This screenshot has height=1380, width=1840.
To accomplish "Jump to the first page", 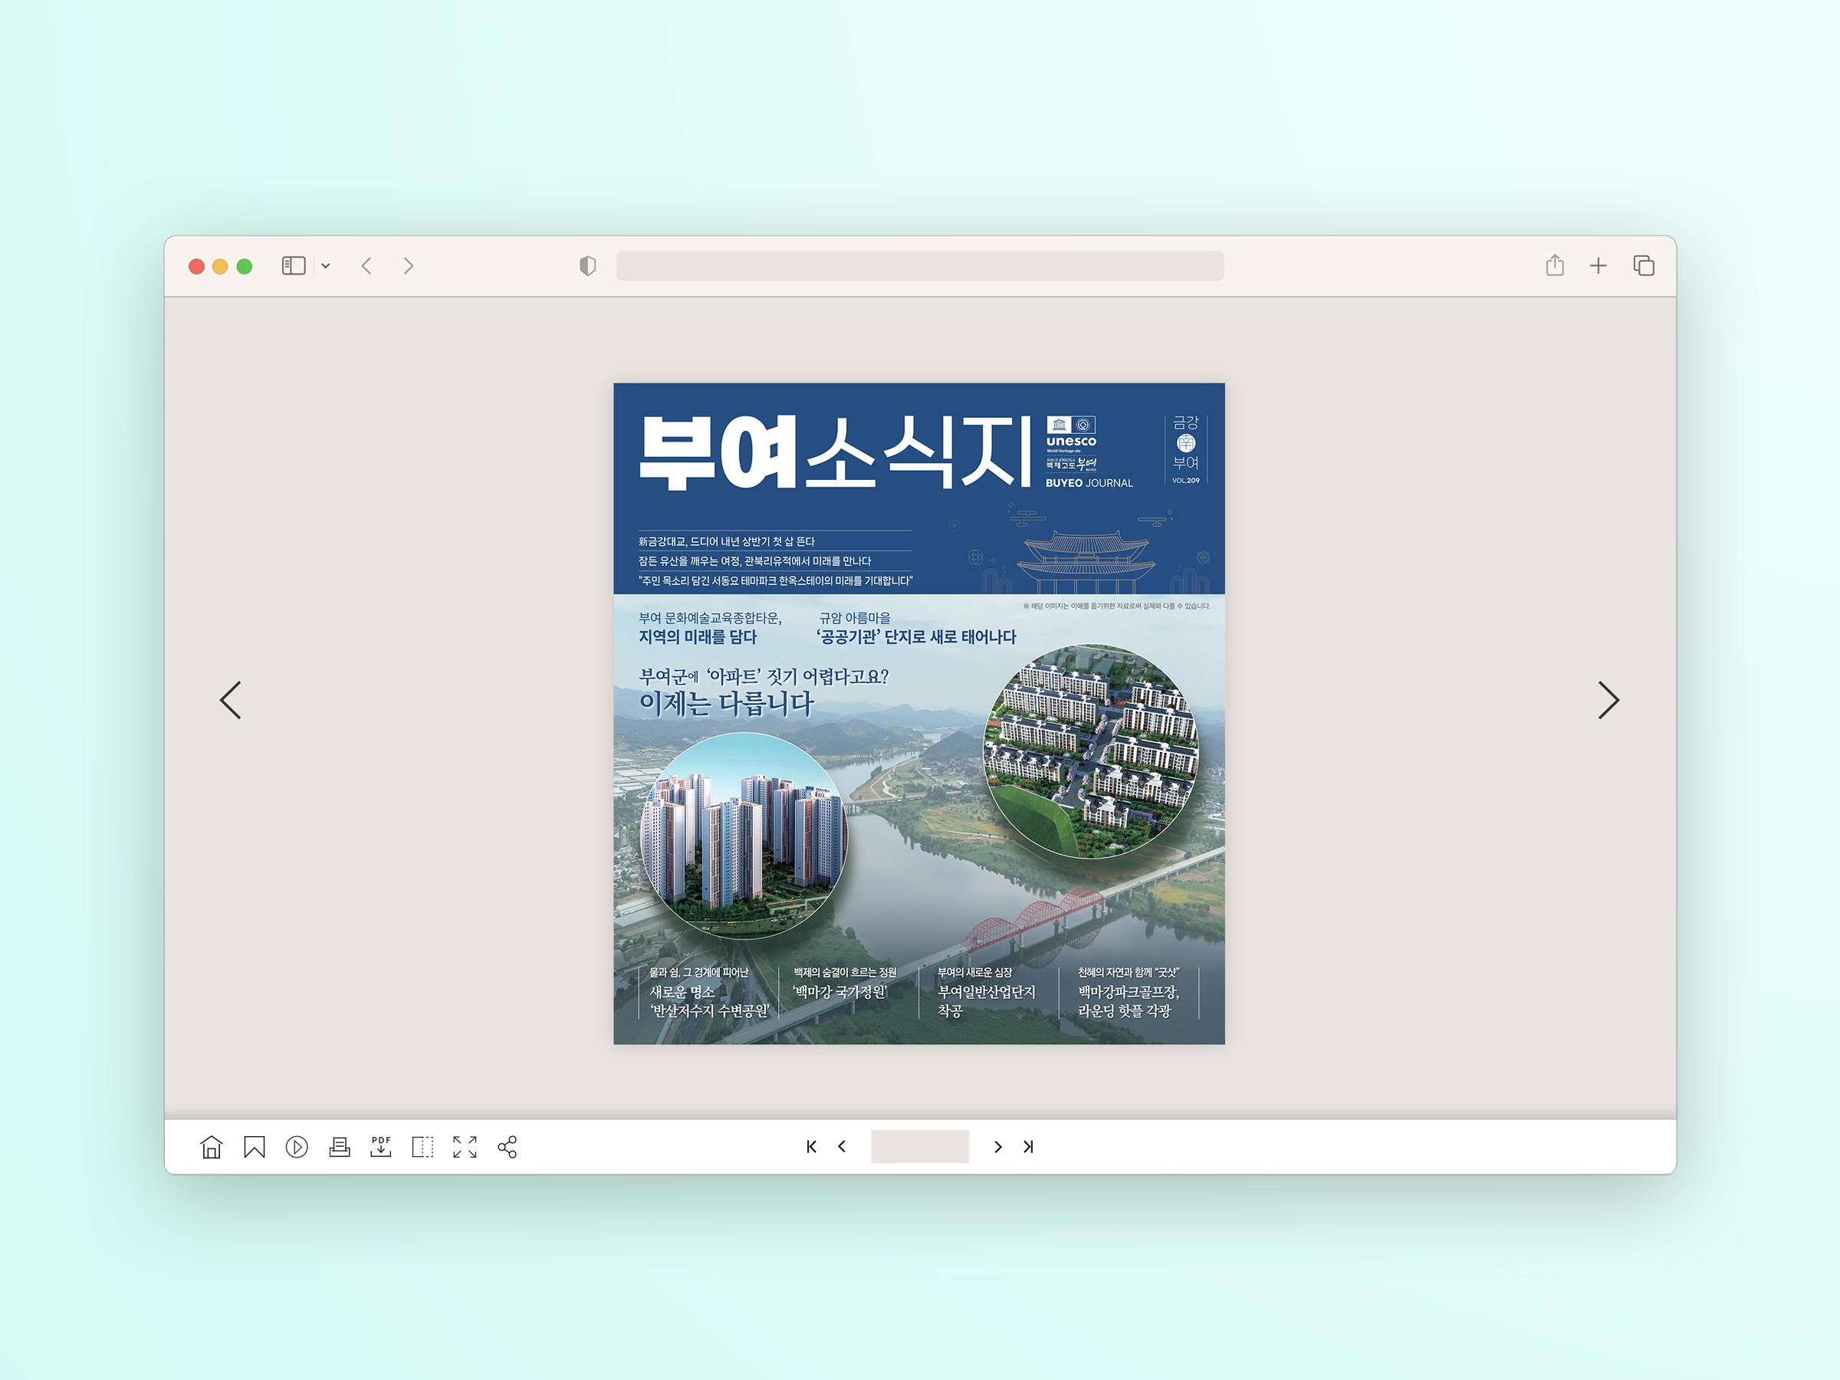I will pos(811,1146).
